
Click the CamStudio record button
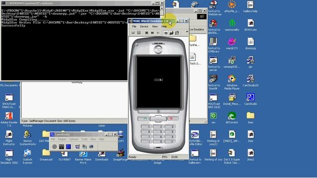pos(54,147)
